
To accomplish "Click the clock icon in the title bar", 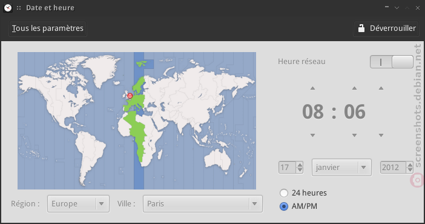I will tap(8, 8).
